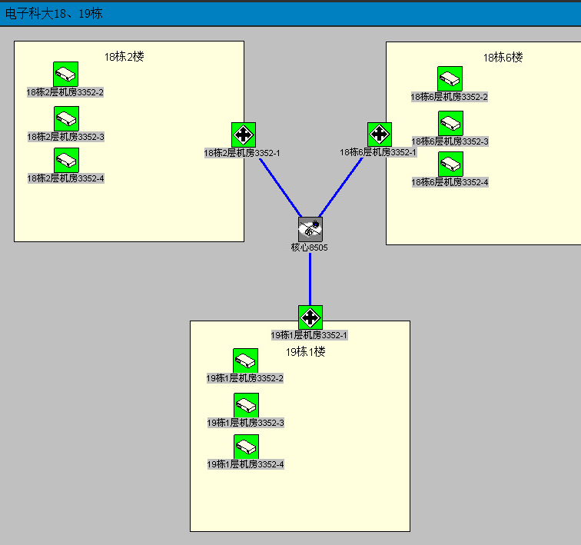This screenshot has height=545, width=581.
Task: Choose device icon 18栋6层机房3352-4
Action: (x=451, y=164)
